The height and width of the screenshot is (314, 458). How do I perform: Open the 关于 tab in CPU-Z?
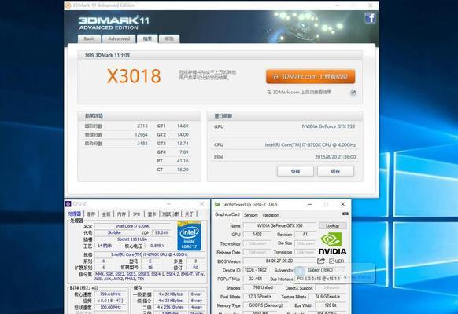click(190, 214)
